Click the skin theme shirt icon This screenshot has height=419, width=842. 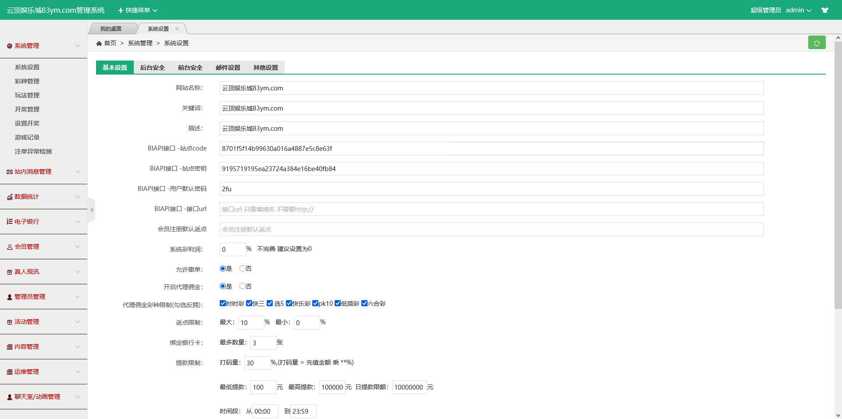point(824,10)
